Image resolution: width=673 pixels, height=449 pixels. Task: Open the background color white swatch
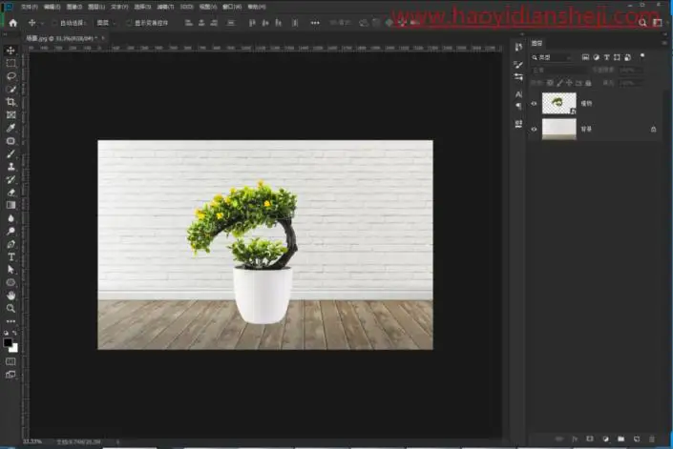(14, 348)
